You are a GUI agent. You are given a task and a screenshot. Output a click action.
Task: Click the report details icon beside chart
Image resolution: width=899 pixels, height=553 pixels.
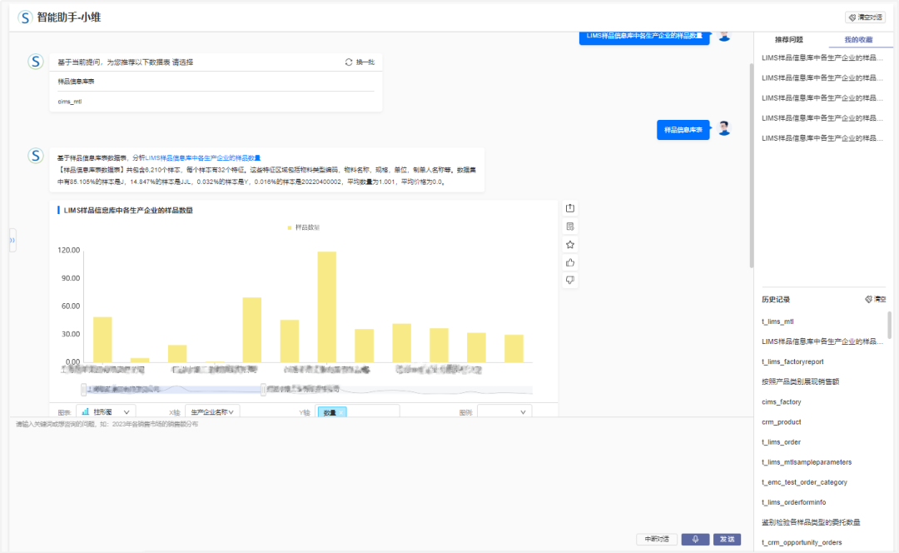click(x=570, y=227)
